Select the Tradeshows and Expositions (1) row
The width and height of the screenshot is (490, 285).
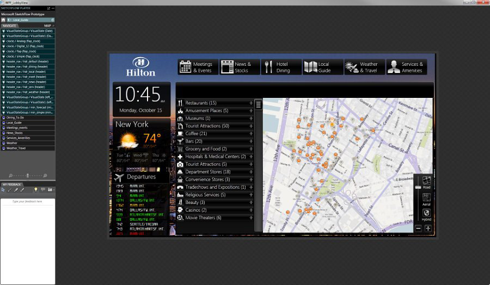pos(215,187)
